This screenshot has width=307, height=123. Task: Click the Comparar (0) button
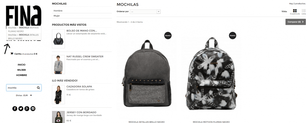point(296,22)
